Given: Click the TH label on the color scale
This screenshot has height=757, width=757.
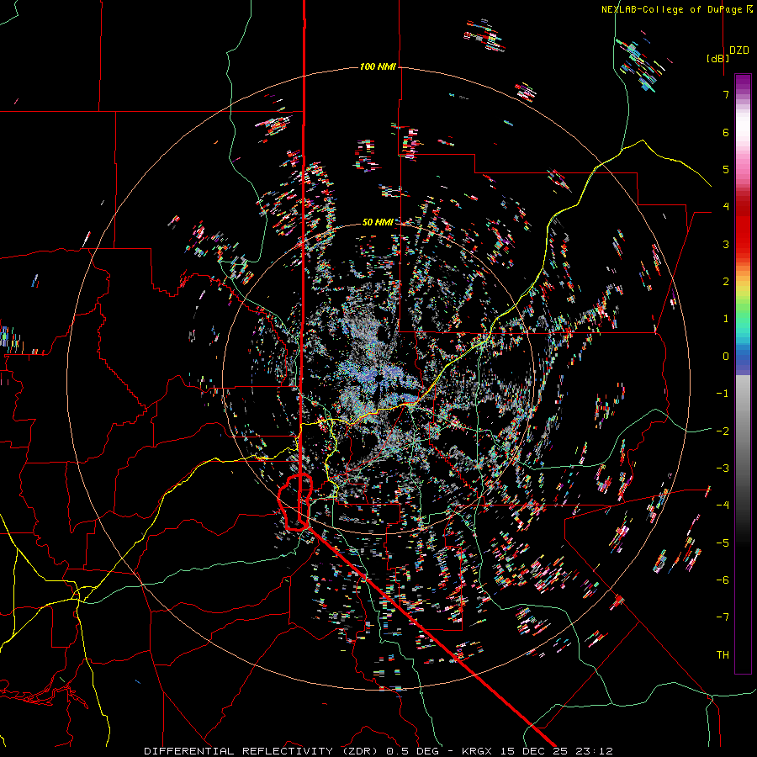Looking at the screenshot, I should coord(723,655).
